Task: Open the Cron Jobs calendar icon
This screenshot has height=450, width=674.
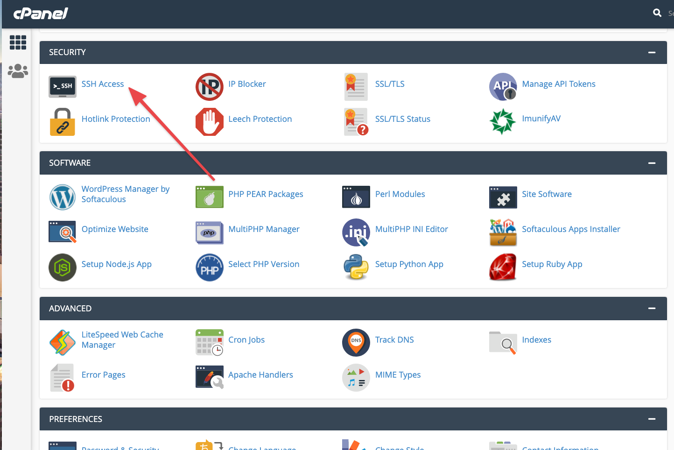Action: click(x=210, y=343)
